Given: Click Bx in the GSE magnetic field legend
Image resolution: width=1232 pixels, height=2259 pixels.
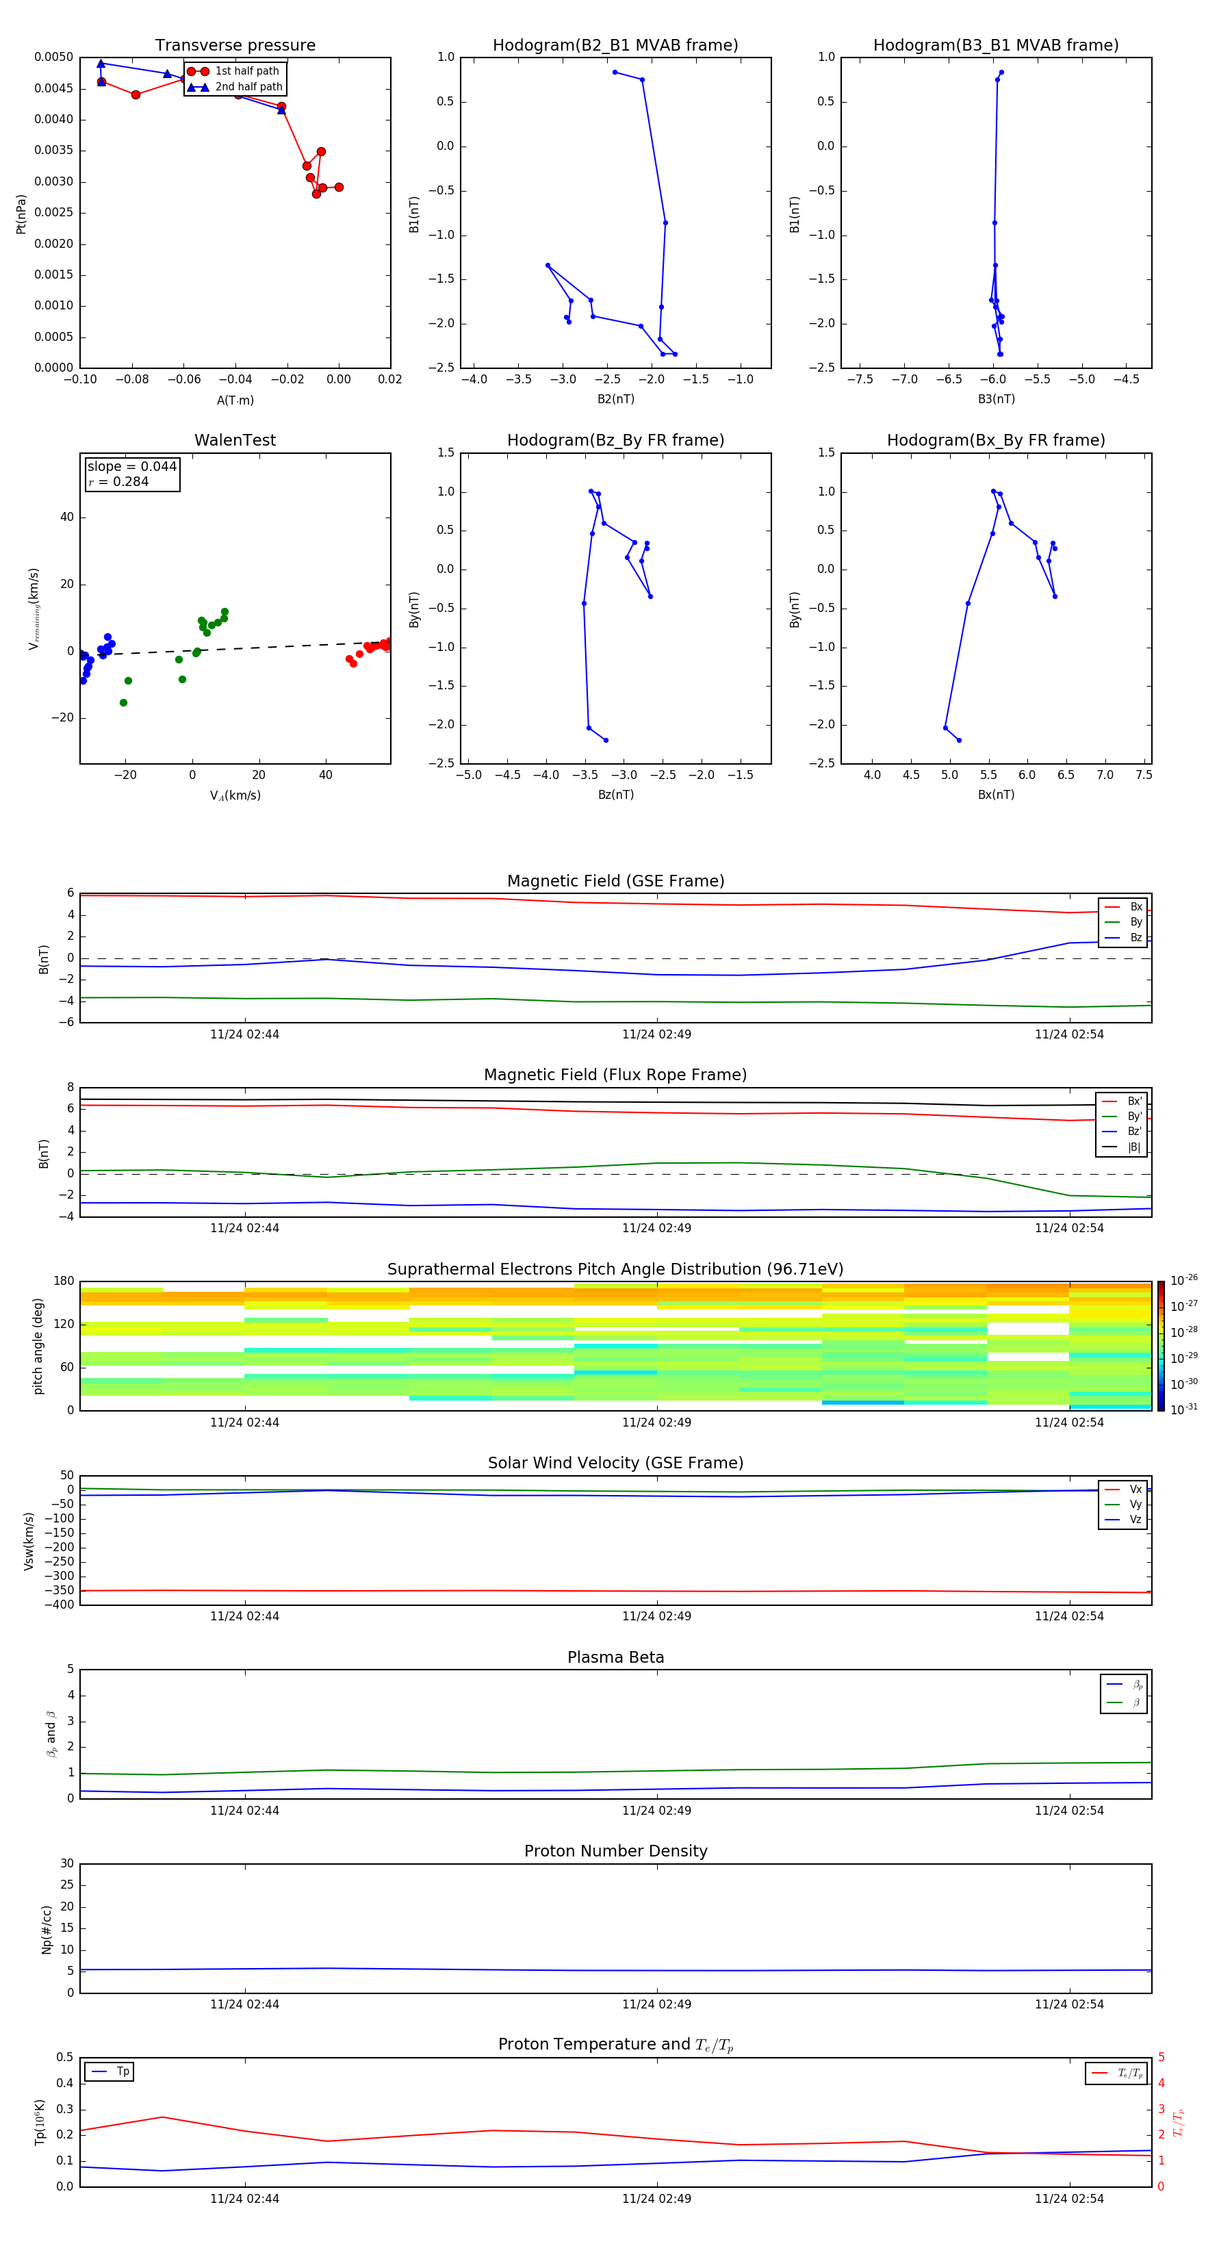Looking at the screenshot, I should 1124,908.
